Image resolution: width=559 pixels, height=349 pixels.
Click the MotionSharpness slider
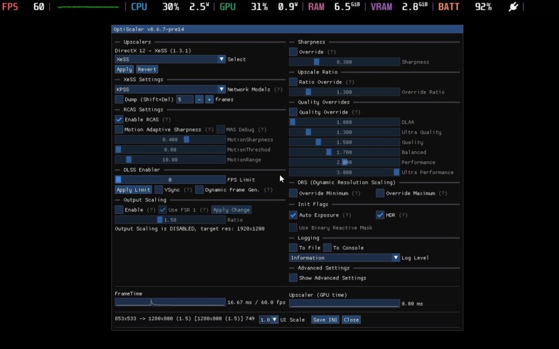click(x=170, y=140)
